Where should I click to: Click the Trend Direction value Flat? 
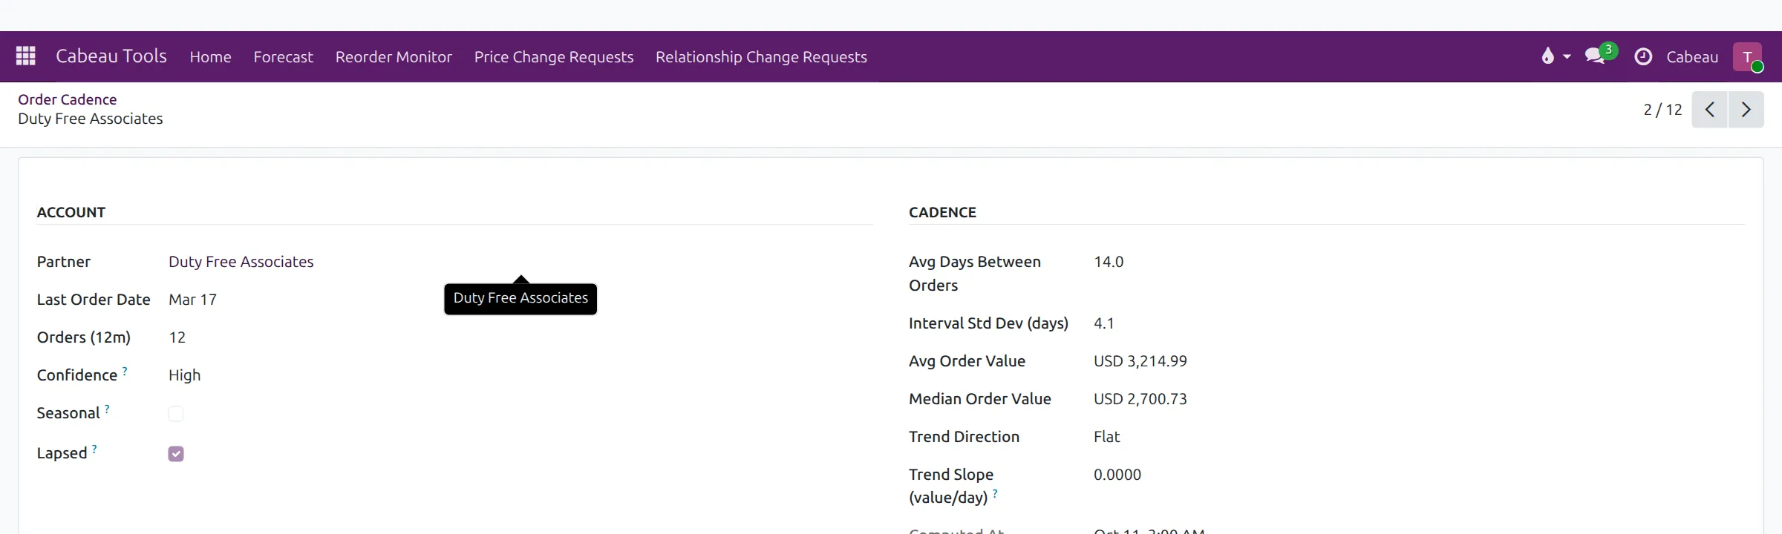(1106, 437)
